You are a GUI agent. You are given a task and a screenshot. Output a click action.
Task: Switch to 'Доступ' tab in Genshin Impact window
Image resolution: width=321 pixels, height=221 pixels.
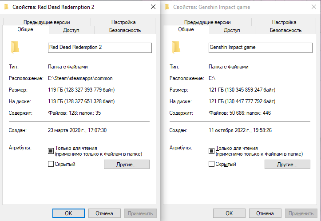[x=232, y=30]
